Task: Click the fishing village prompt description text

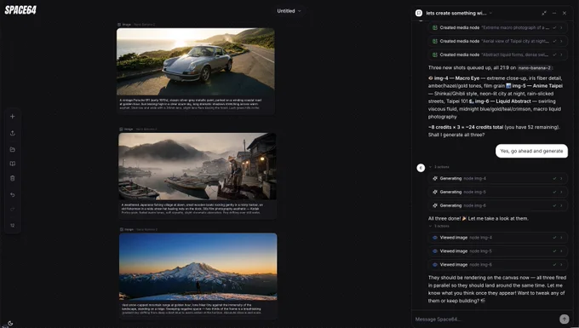Action: [192, 209]
